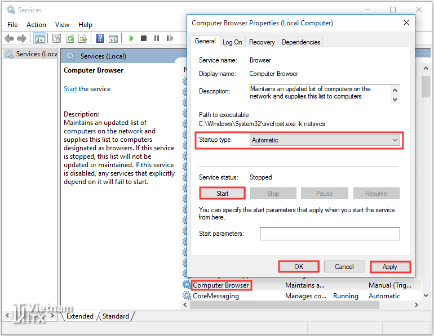The image size is (434, 336).
Task: Click the Export List toolbar icon
Action: [83, 38]
